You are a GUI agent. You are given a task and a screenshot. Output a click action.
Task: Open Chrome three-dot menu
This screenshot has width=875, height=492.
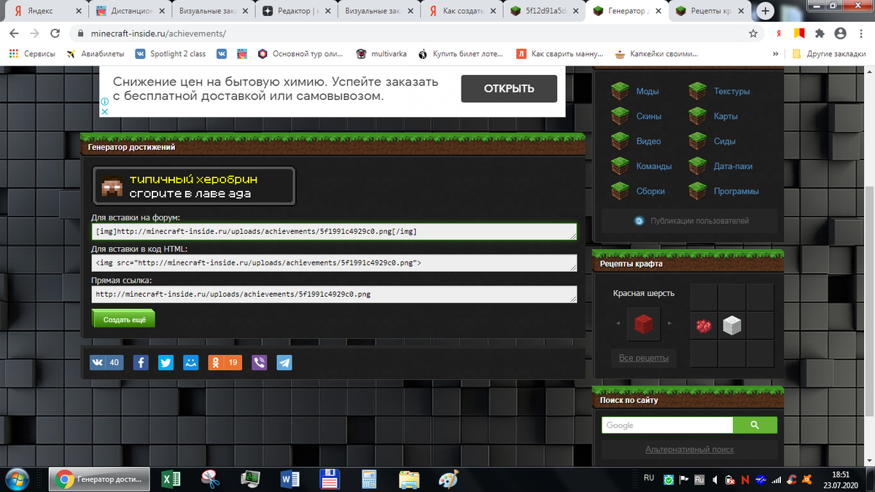click(x=860, y=34)
